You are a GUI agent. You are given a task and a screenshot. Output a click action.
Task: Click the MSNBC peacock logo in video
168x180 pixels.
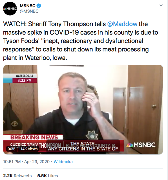coord(141,145)
